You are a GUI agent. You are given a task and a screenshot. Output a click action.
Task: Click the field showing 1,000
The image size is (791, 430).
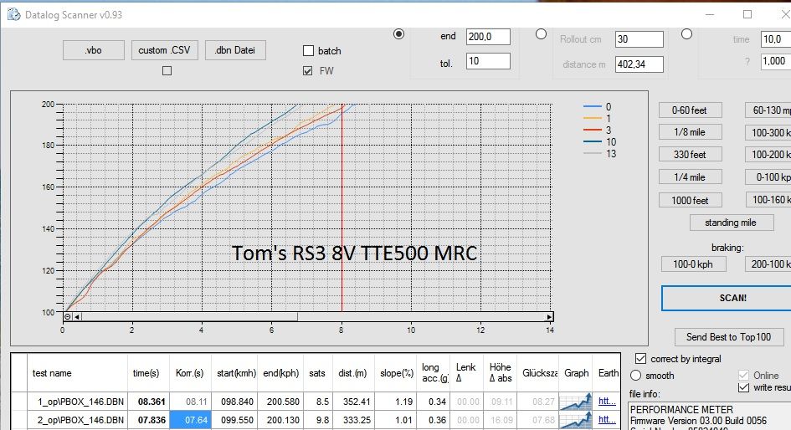click(776, 61)
